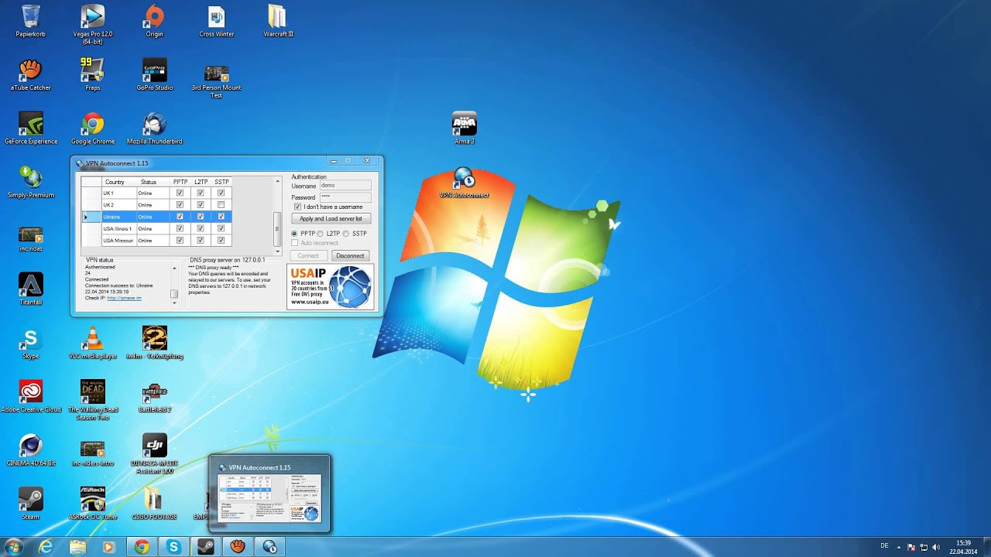991x557 pixels.
Task: Click the DE input language indicator
Action: pyautogui.click(x=884, y=546)
